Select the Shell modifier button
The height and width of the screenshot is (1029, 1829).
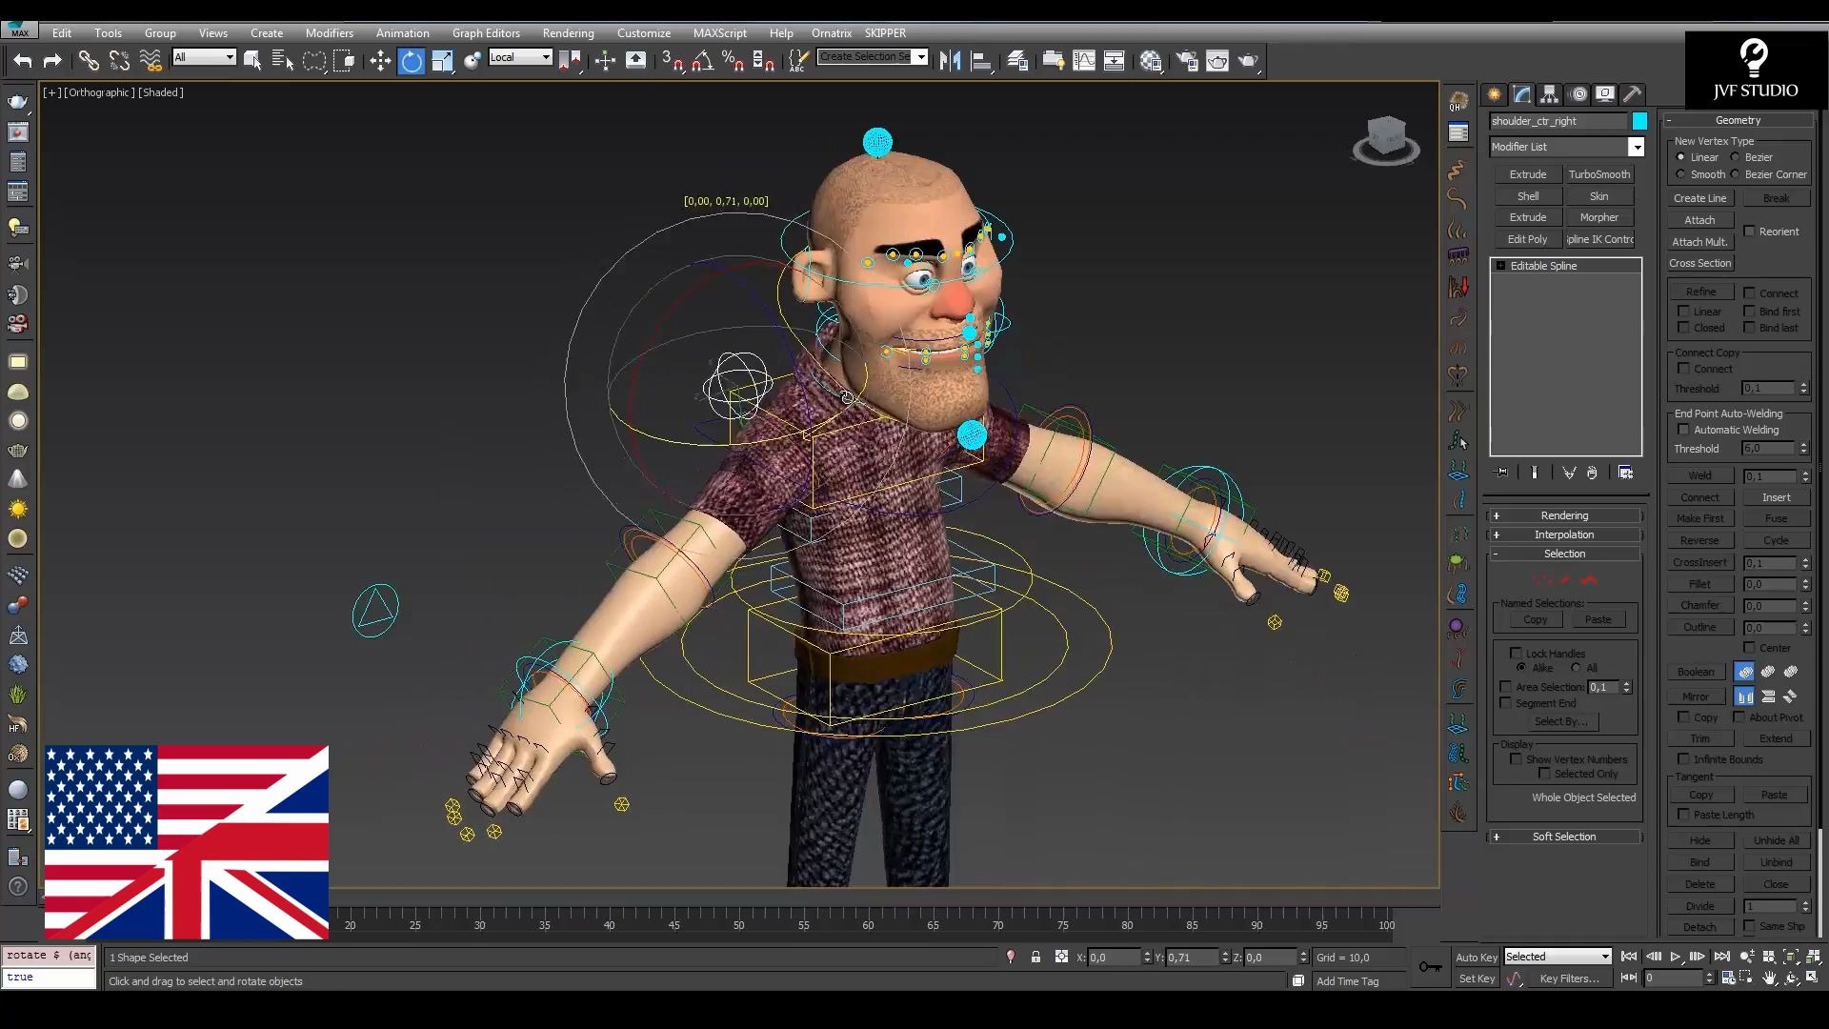pyautogui.click(x=1528, y=194)
